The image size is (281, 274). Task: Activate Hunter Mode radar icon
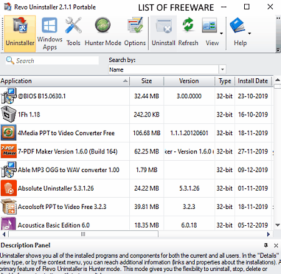tap(102, 25)
